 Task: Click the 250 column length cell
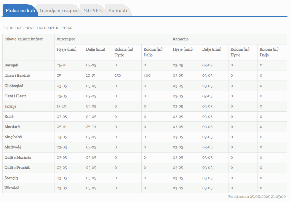(x=118, y=76)
